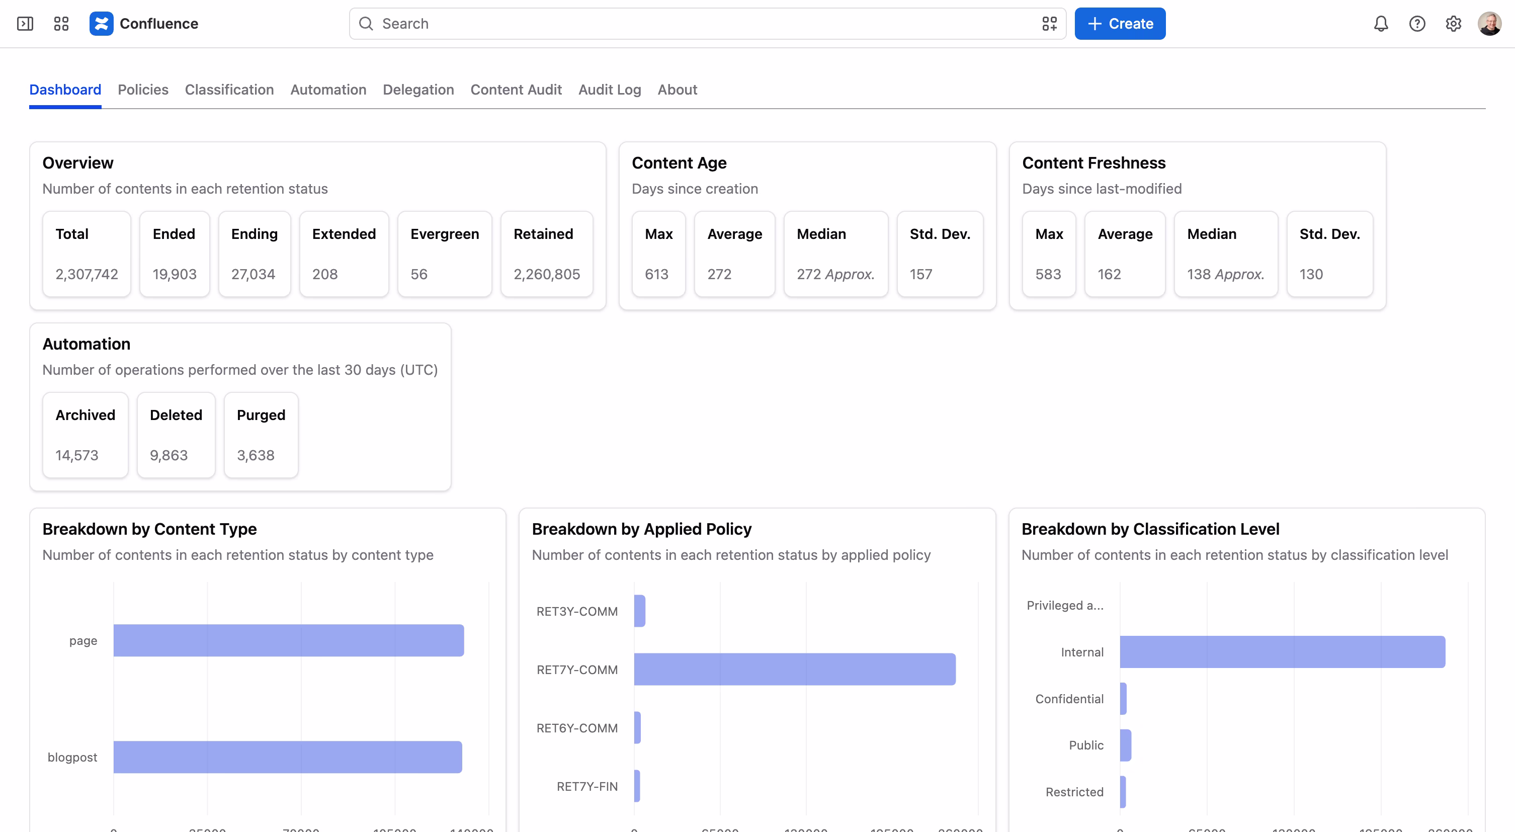Click the Create button
1515x832 pixels.
pos(1120,24)
